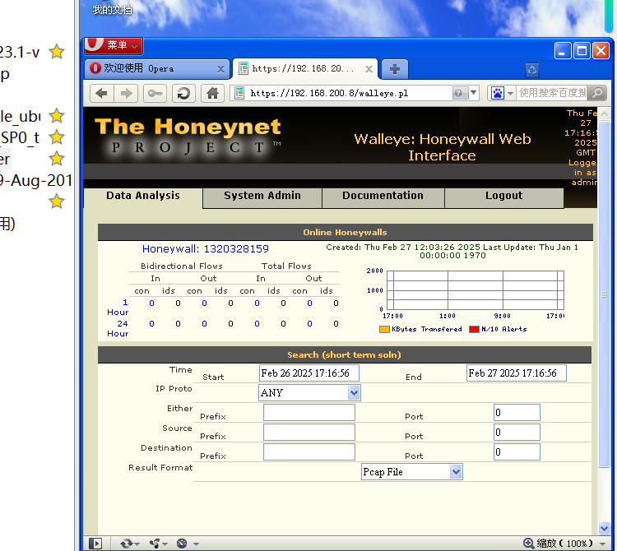Click the Either Prefix input field
Screen dimensions: 617x551
coord(308,413)
